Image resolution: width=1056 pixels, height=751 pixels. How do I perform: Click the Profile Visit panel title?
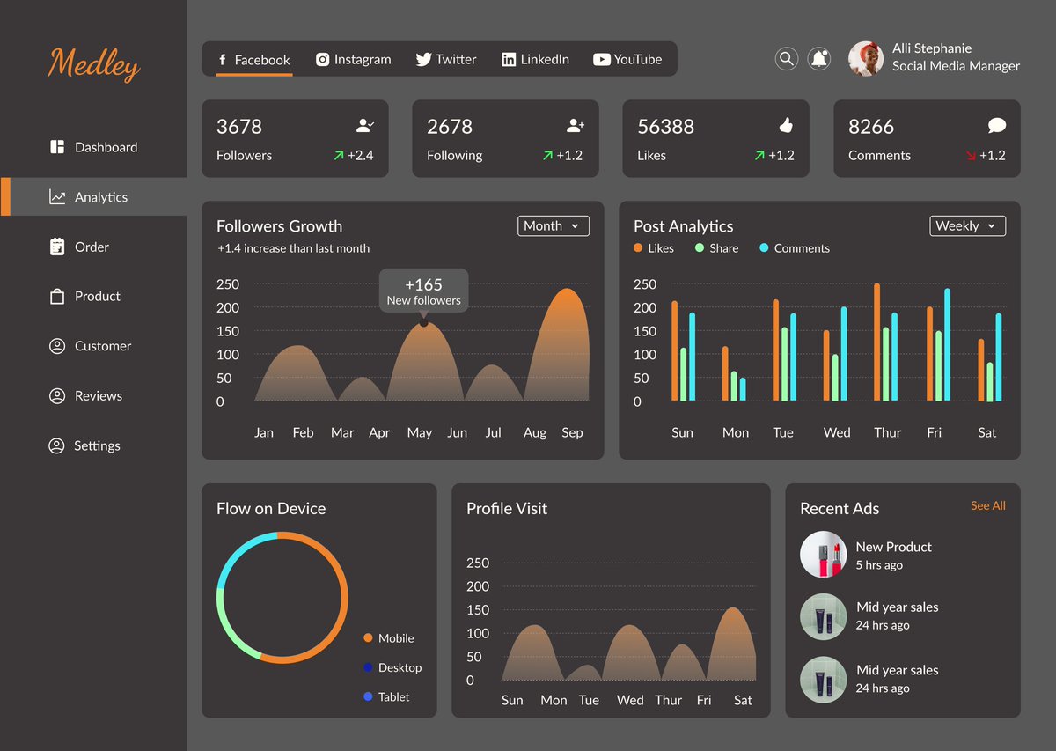pos(507,508)
